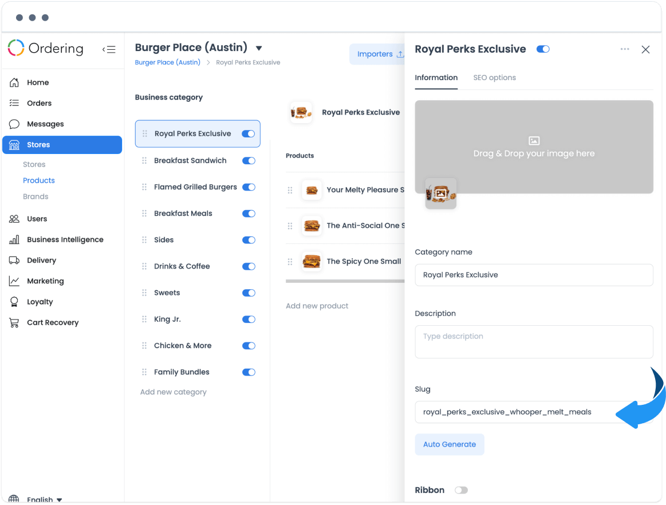Screen dimensions: 666x505
Task: Click the drag handle beside Sides
Action: pos(144,240)
